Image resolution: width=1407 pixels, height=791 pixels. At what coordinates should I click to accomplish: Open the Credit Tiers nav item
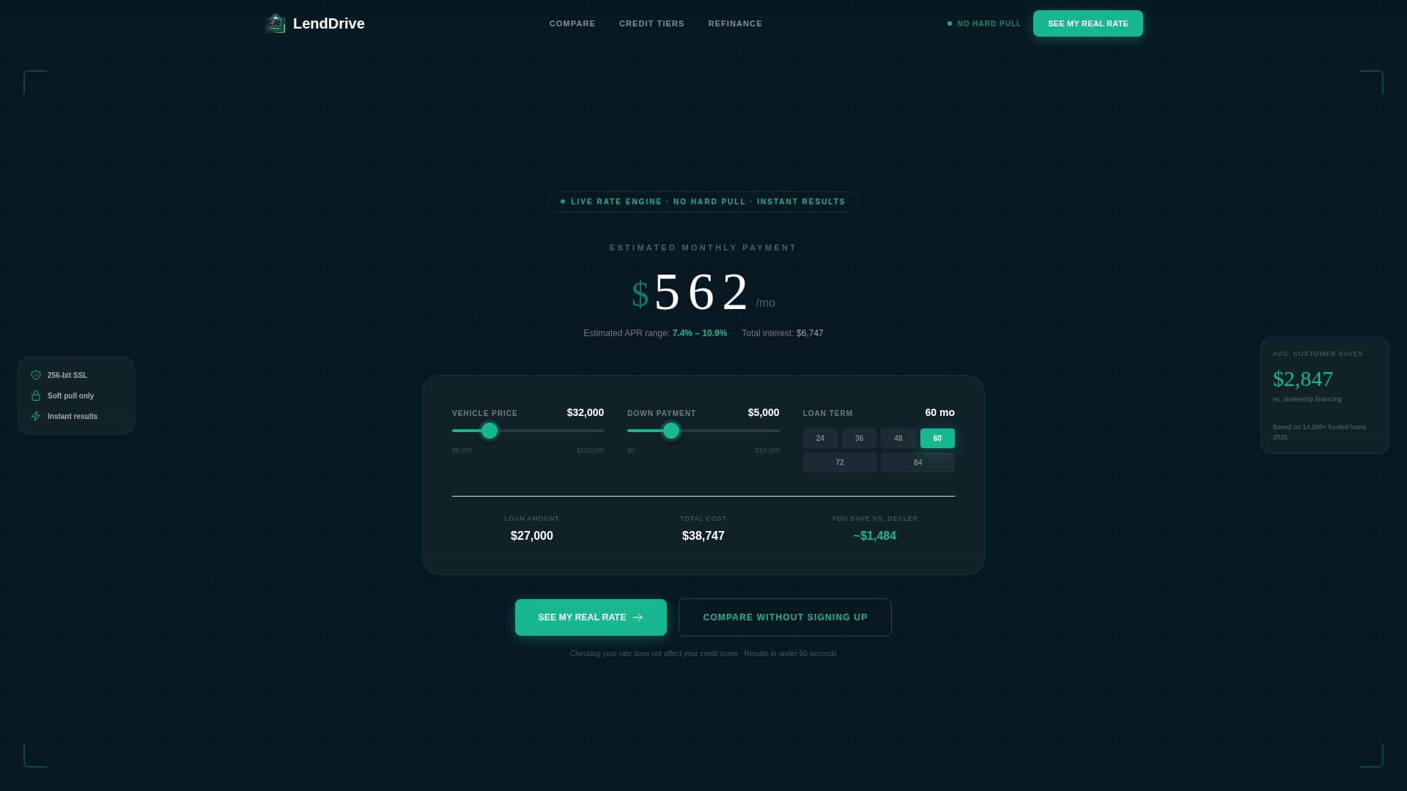[651, 23]
